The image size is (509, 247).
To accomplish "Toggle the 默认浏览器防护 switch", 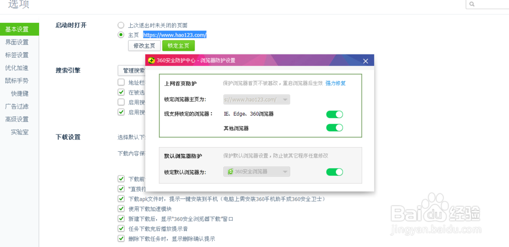I will tap(335, 171).
